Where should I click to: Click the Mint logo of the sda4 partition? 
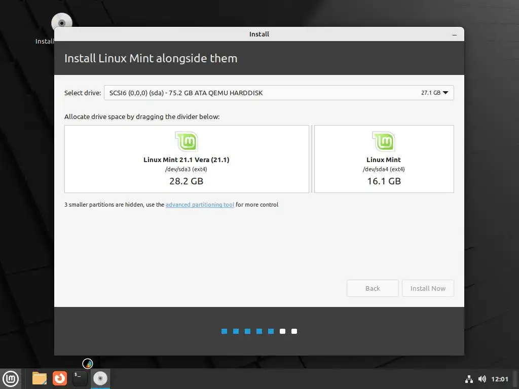384,142
